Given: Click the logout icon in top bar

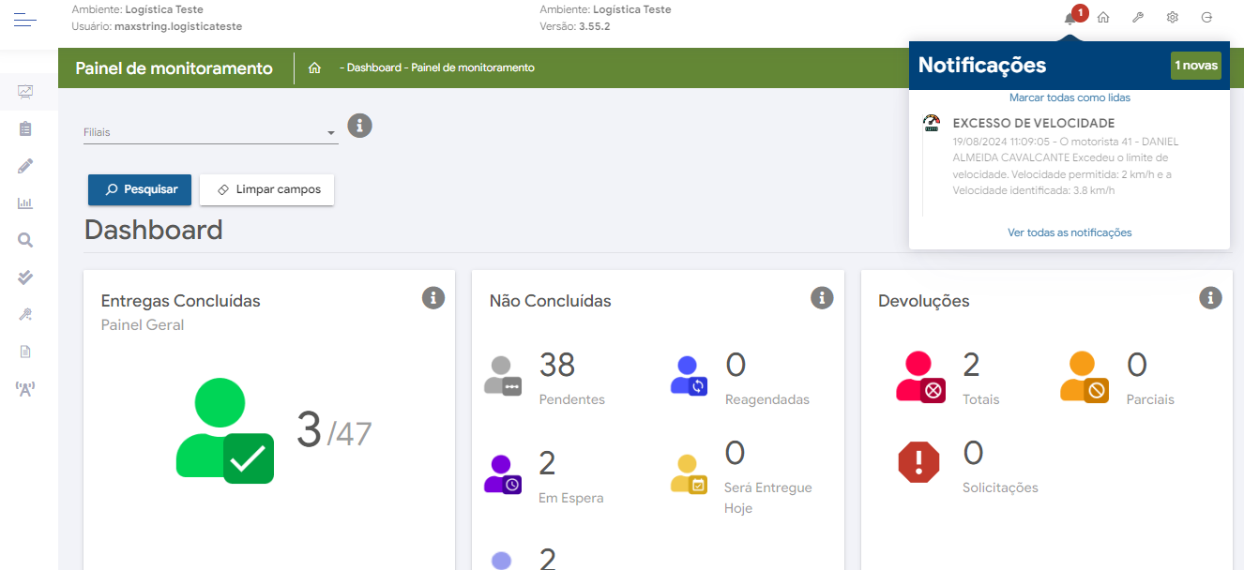Looking at the screenshot, I should pos(1206,18).
